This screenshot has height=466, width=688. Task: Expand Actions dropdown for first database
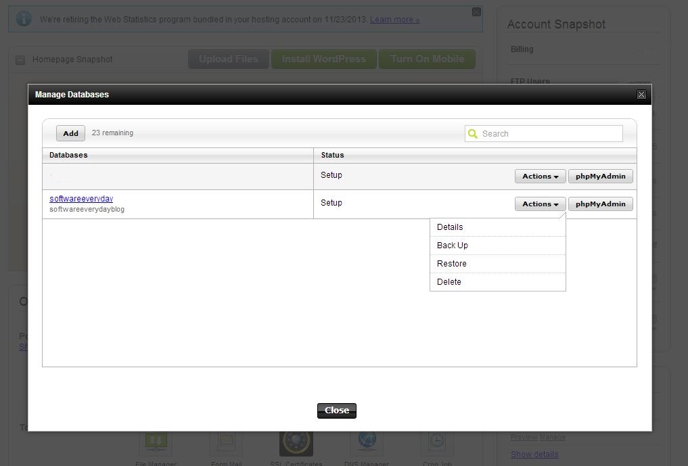click(540, 177)
